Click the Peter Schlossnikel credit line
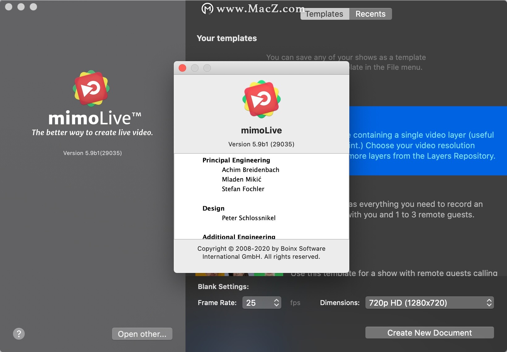Screen dimensions: 507x352 tap(249, 218)
